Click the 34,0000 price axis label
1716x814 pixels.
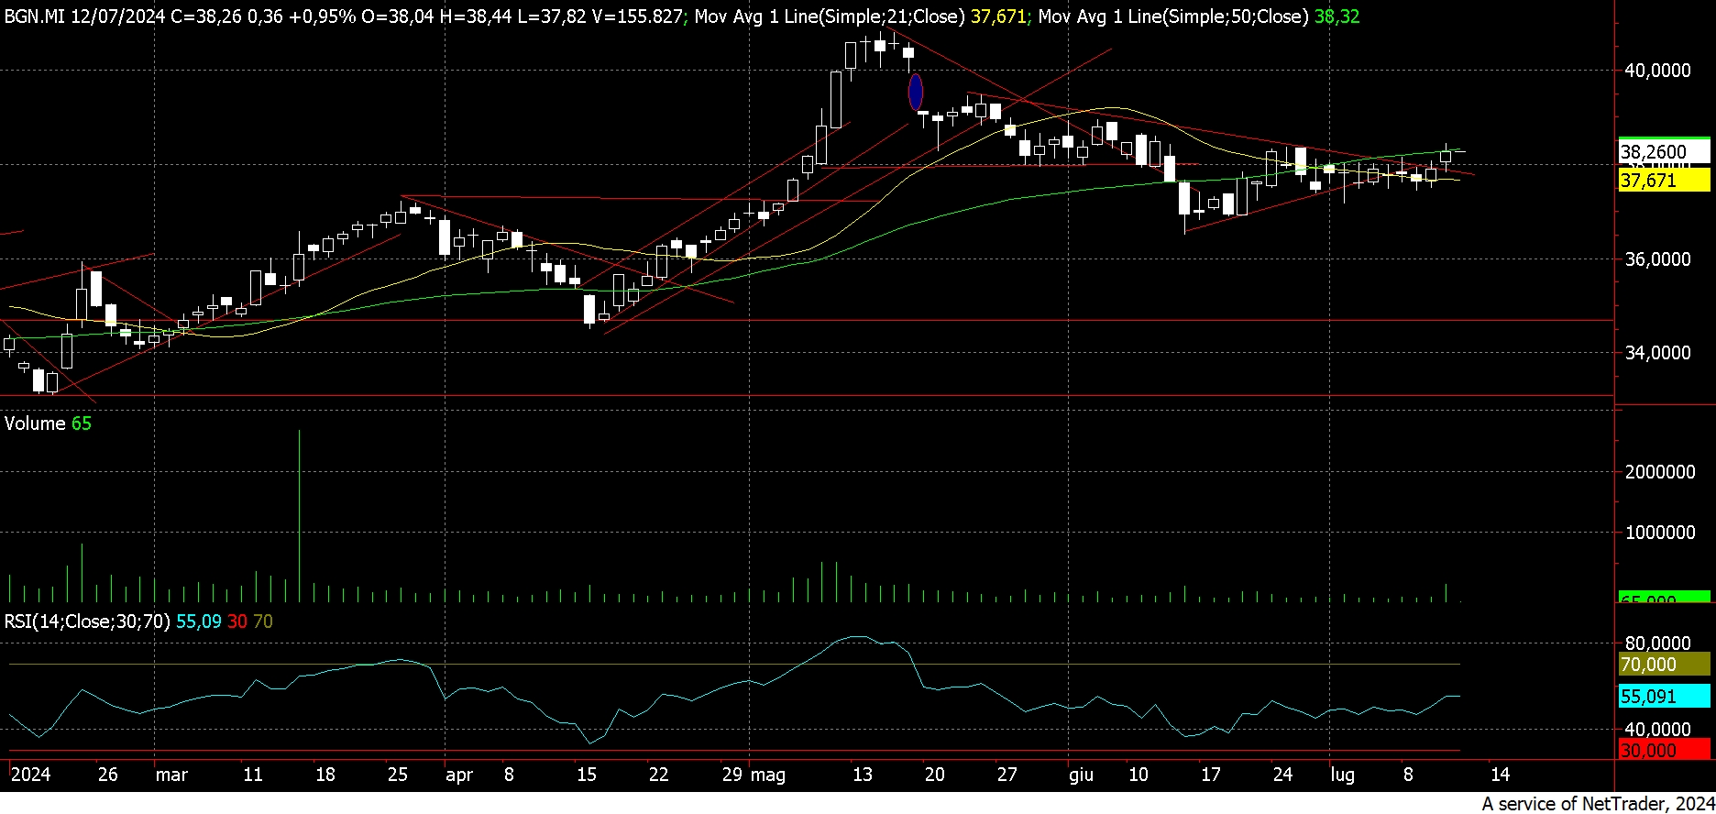click(x=1657, y=353)
